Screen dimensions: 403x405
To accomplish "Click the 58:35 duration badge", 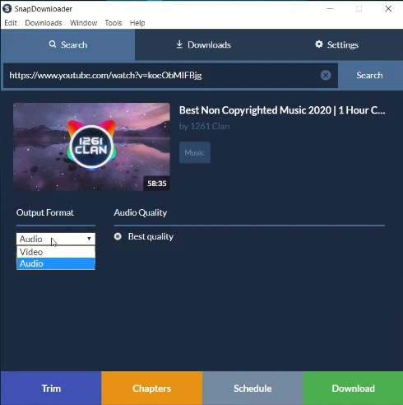I will click(156, 184).
